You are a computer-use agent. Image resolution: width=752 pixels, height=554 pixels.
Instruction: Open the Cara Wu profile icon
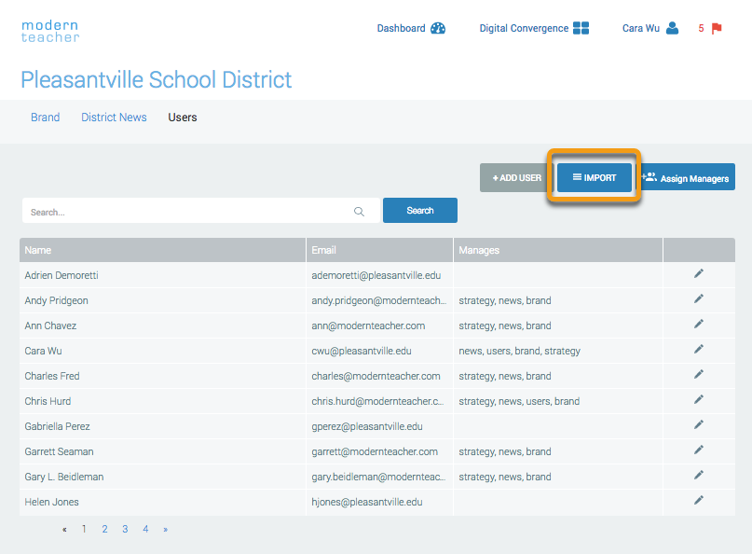[673, 28]
